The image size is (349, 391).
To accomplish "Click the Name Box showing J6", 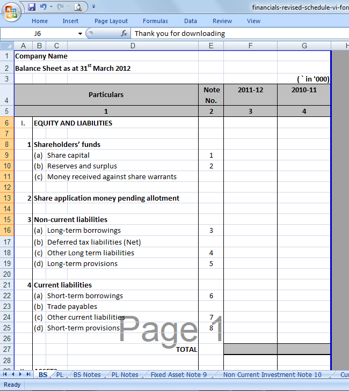I will tap(38, 33).
